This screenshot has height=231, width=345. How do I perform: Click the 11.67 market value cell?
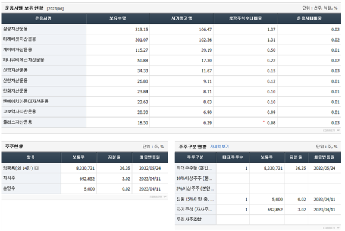[x=206, y=71]
